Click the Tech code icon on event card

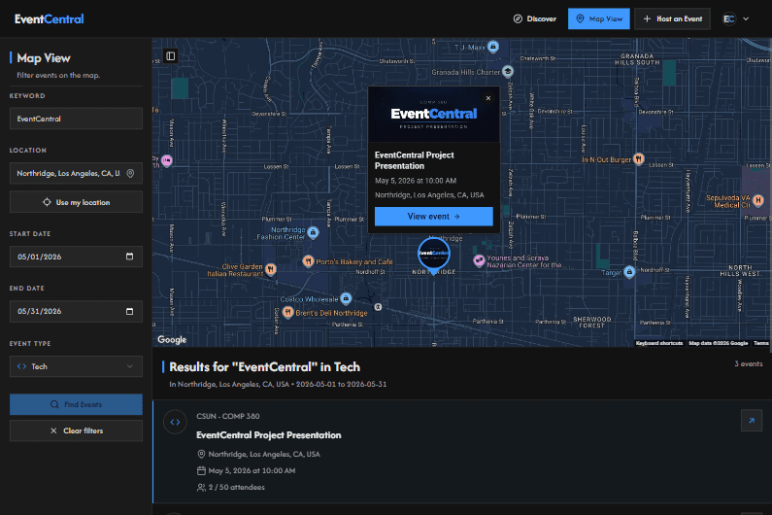click(175, 422)
